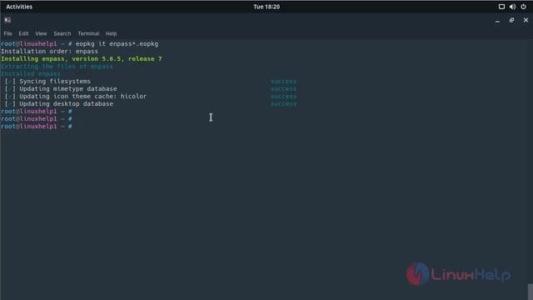Click the 'eopkg it enpass*.eopkg' command text
The image size is (533, 300).
[117, 44]
